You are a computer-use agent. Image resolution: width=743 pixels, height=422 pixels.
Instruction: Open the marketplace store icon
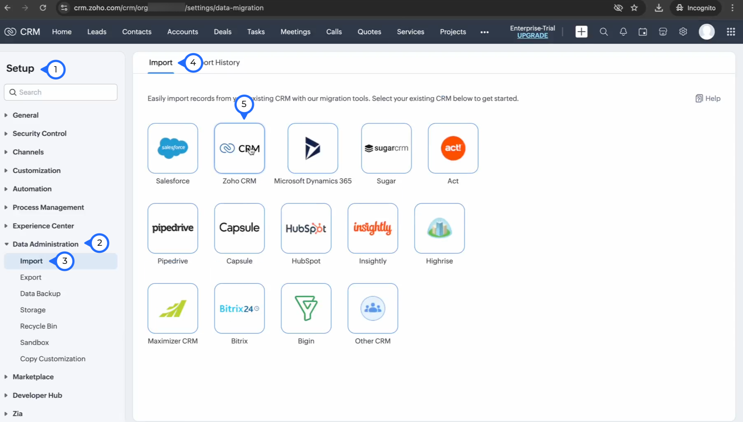coord(663,32)
